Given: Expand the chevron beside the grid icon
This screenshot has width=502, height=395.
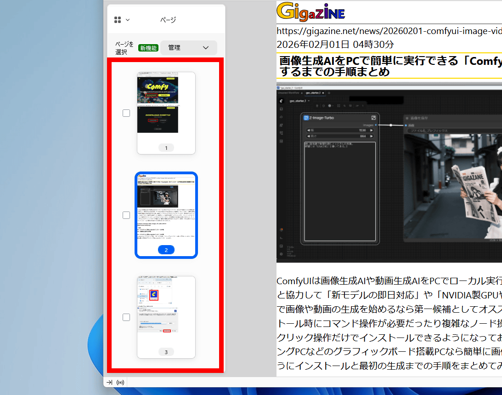Looking at the screenshot, I should [x=128, y=20].
